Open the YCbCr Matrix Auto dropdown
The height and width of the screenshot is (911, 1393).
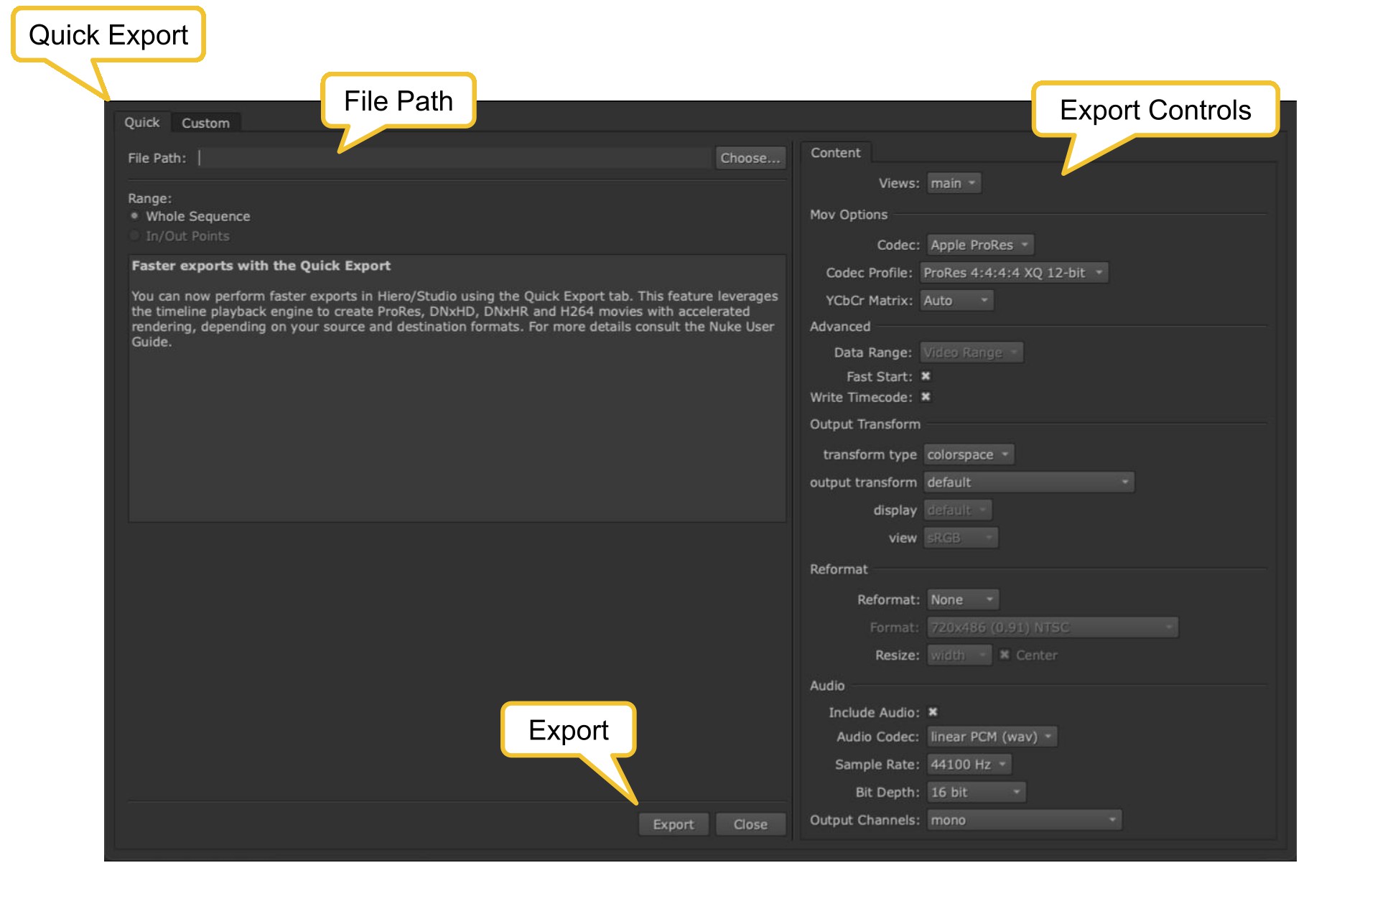click(956, 301)
